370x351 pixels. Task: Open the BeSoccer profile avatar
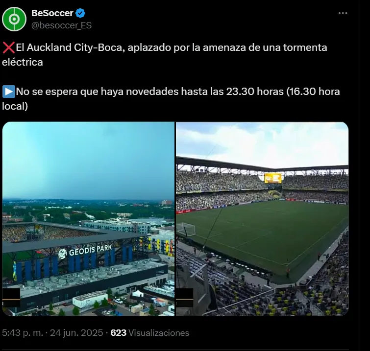14,19
